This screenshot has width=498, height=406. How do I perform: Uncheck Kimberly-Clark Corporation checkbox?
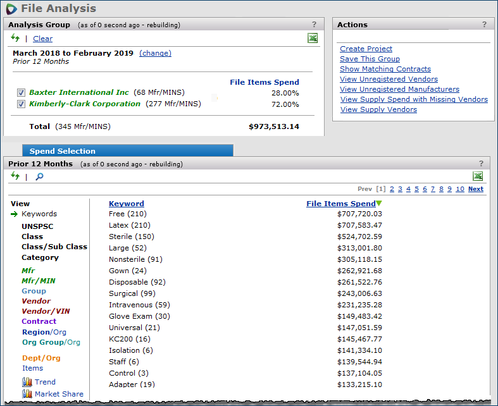[22, 104]
